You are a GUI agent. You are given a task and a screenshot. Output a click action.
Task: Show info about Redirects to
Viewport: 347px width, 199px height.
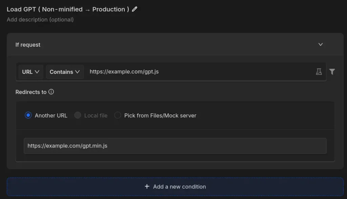pos(51,92)
